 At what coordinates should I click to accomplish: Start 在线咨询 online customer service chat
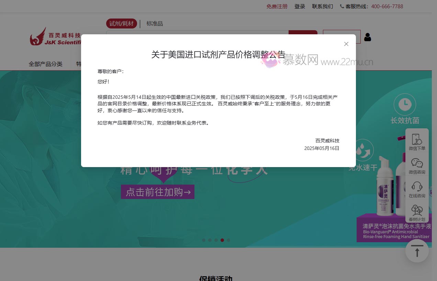pos(417,188)
